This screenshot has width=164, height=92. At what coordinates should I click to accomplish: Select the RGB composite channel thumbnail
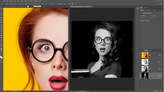[145, 55]
